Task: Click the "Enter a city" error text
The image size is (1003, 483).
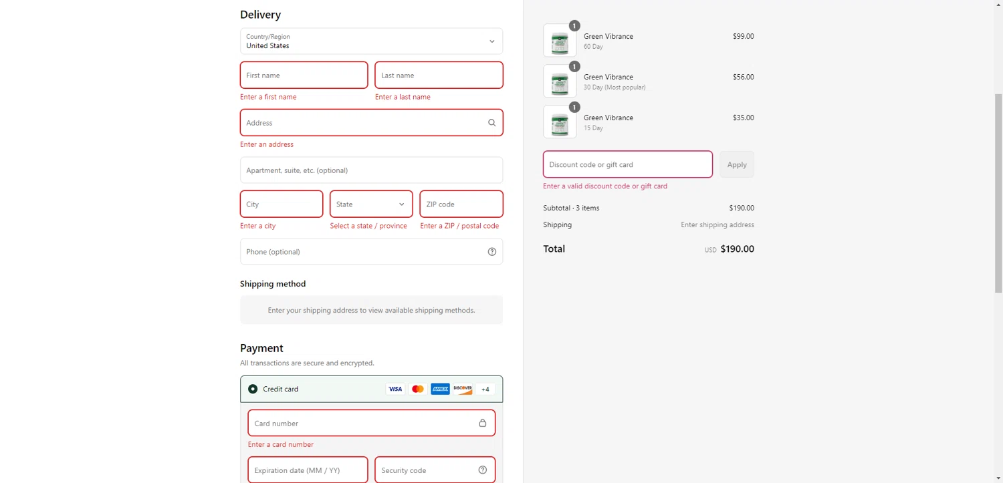Action: click(258, 226)
